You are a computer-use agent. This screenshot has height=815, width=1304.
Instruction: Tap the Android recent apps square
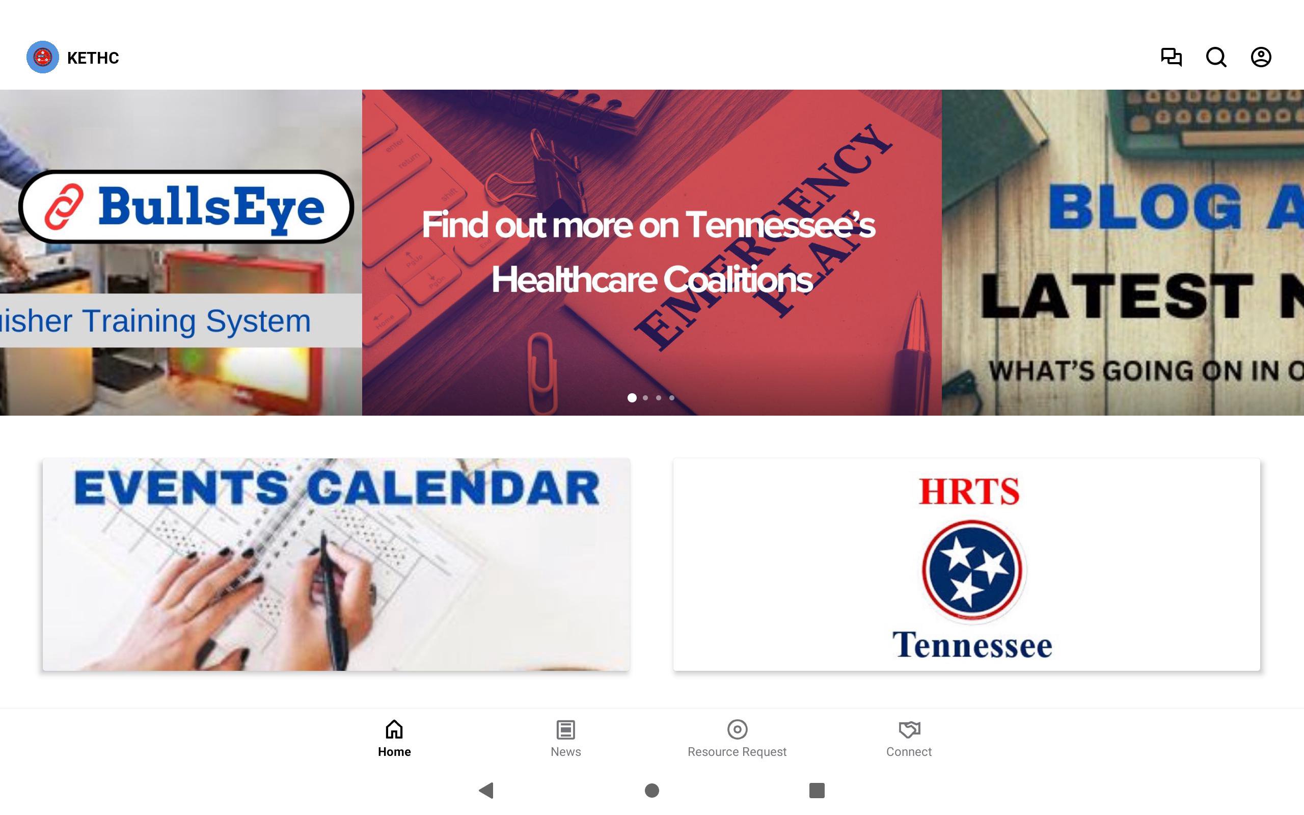point(817,790)
